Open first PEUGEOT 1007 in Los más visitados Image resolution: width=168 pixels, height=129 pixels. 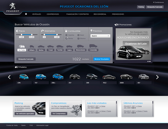[x=96, y=106]
